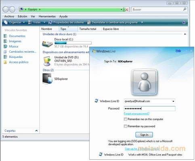The image size is (195, 161).
Task: Open the Herramientas menu
Action: [x=47, y=17]
